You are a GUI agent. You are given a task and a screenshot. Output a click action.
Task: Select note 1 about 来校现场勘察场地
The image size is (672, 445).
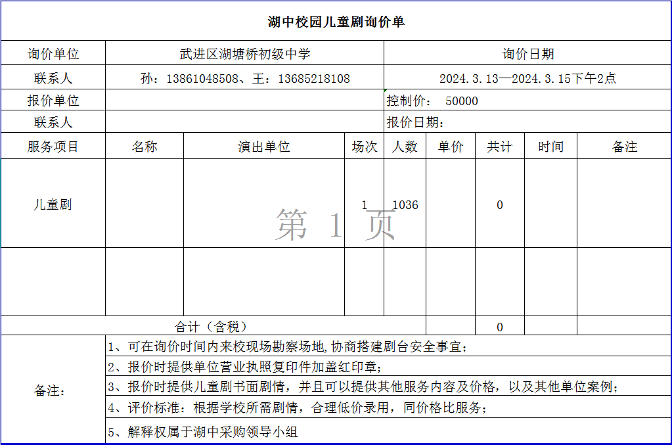point(388,346)
